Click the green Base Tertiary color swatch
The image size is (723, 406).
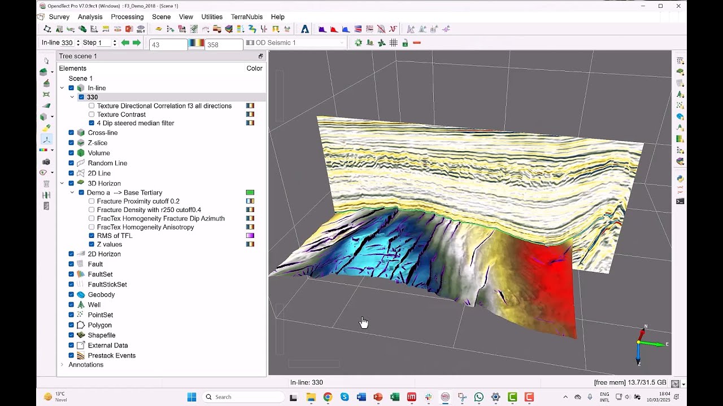point(250,193)
